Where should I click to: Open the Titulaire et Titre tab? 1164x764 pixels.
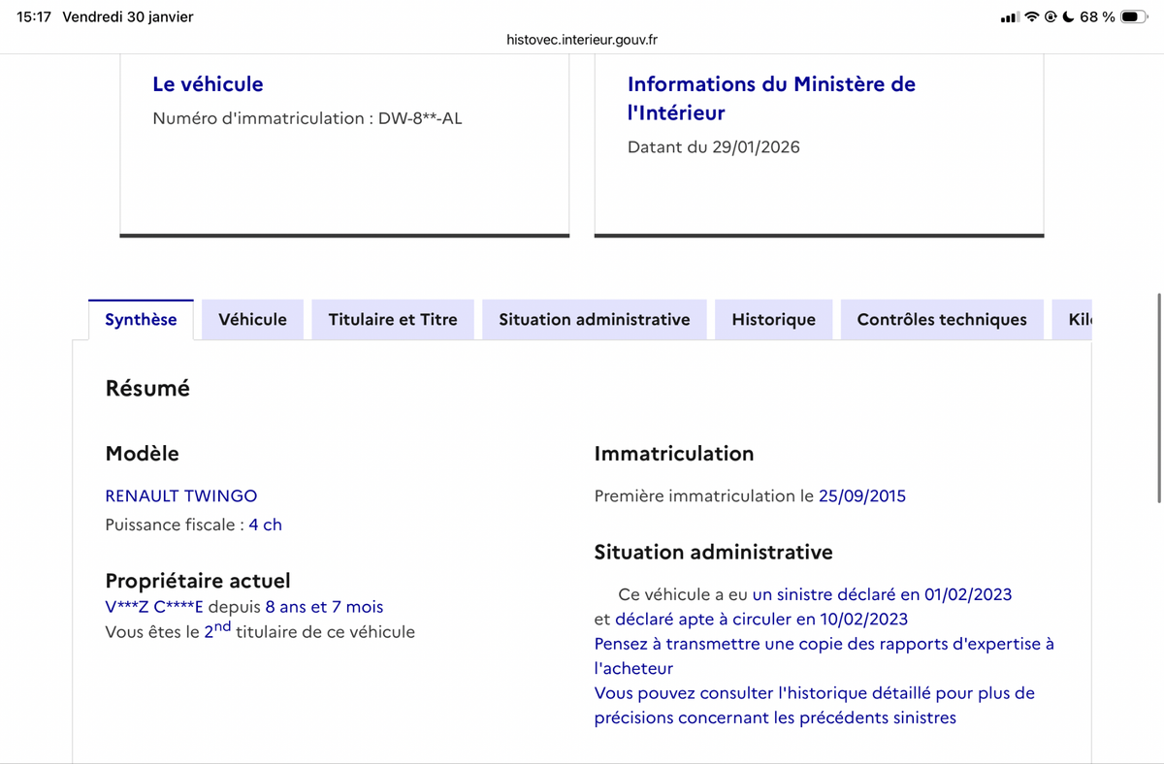click(x=393, y=320)
